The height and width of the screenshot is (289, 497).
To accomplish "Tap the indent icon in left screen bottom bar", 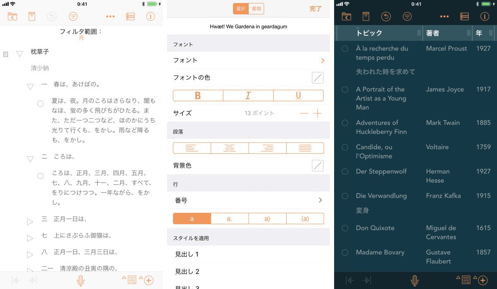I will point(33,280).
